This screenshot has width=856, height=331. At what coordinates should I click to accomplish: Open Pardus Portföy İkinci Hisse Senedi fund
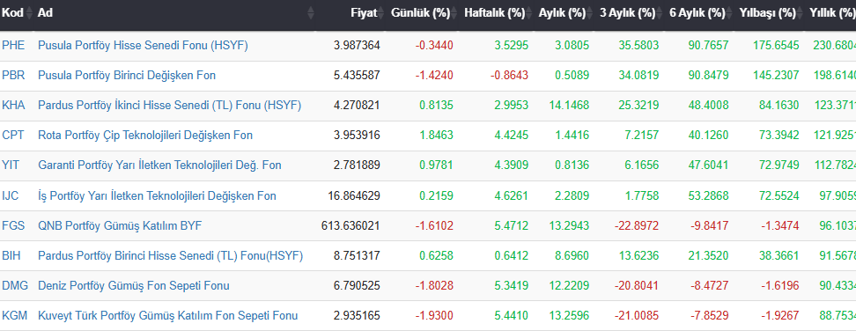(169, 106)
